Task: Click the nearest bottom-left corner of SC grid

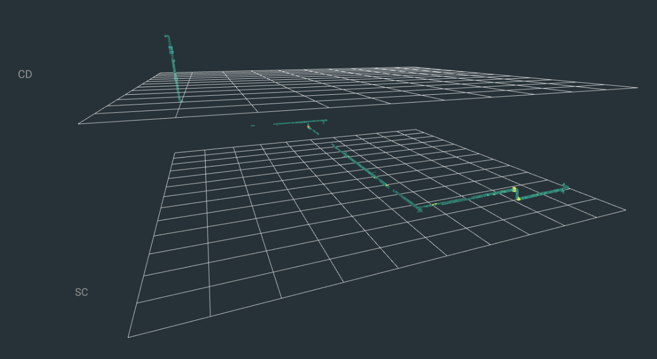Action: coord(128,337)
